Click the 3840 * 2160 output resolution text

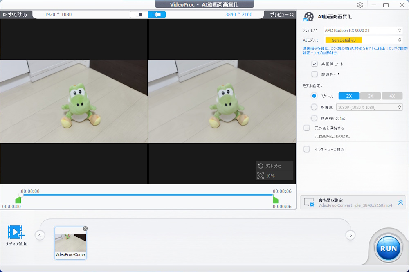click(239, 14)
